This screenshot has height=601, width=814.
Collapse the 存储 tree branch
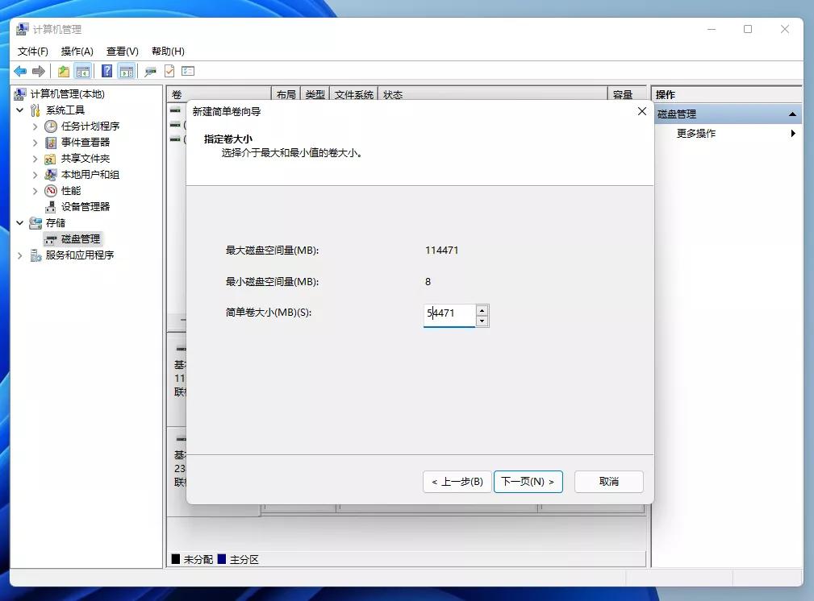19,222
